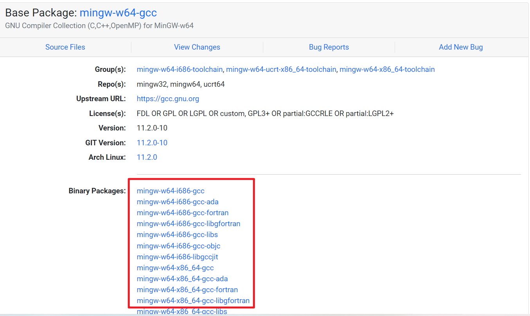This screenshot has height=316, width=530.
Task: Open binary package mingw-w64-i686-gcc-objc
Action: [178, 246]
